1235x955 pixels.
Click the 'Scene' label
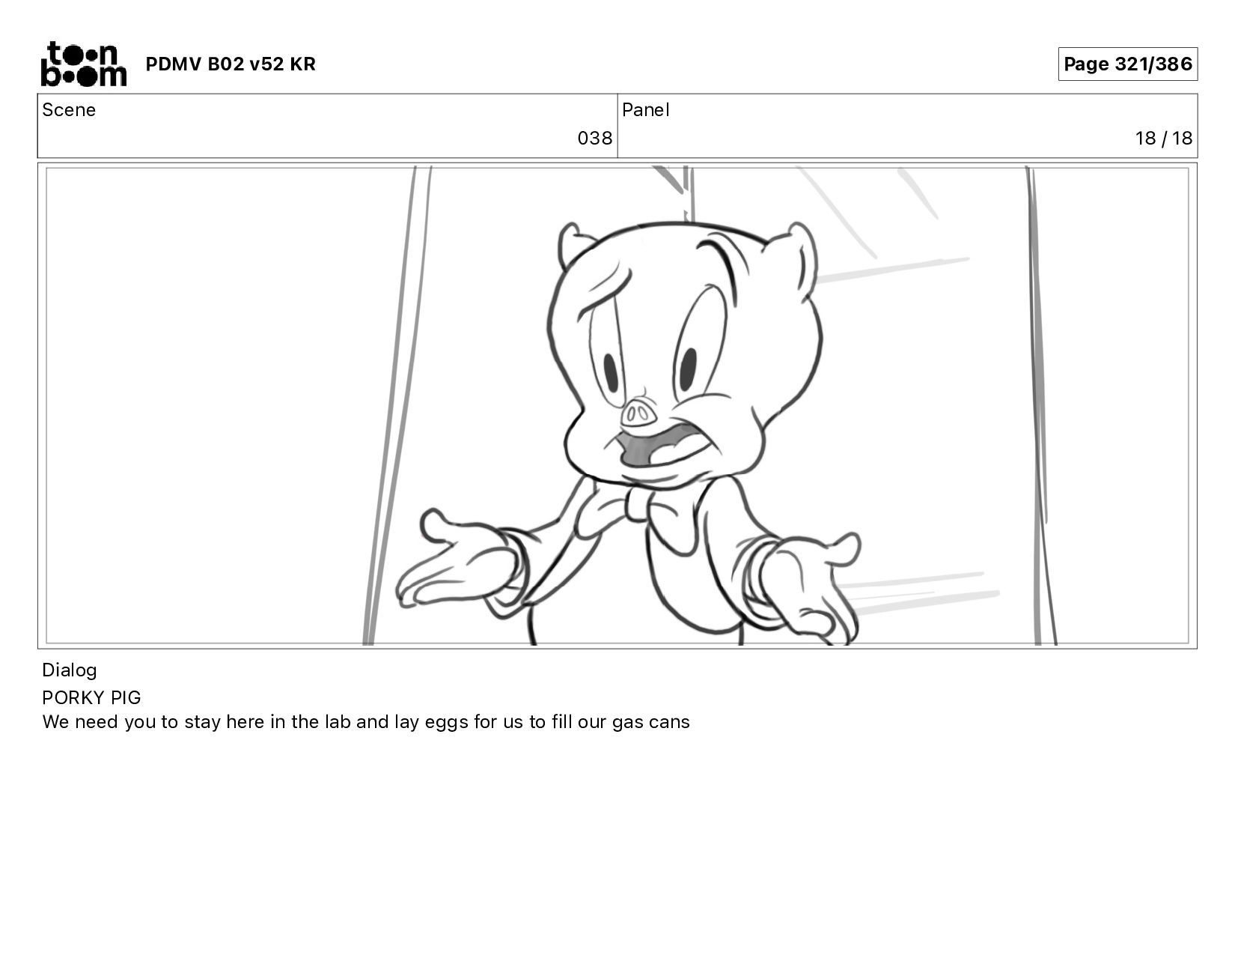pyautogui.click(x=69, y=110)
